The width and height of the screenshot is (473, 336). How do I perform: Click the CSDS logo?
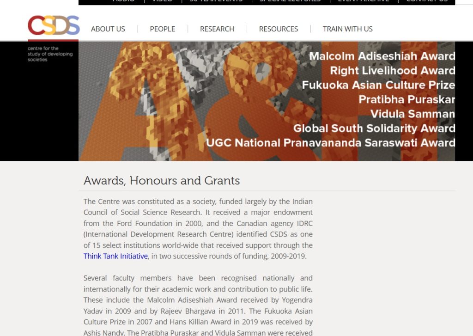[x=53, y=25]
